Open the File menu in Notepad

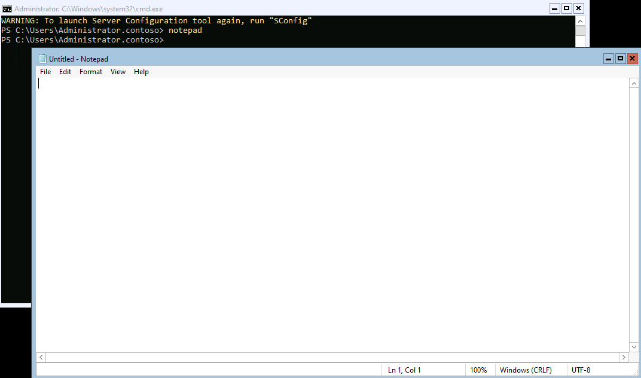point(45,72)
